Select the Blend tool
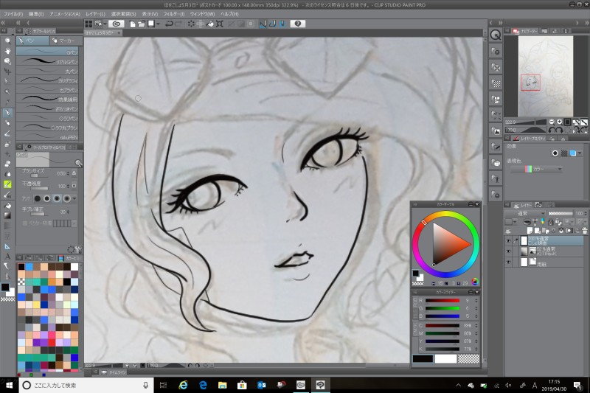The width and height of the screenshot is (590, 393). (x=7, y=174)
